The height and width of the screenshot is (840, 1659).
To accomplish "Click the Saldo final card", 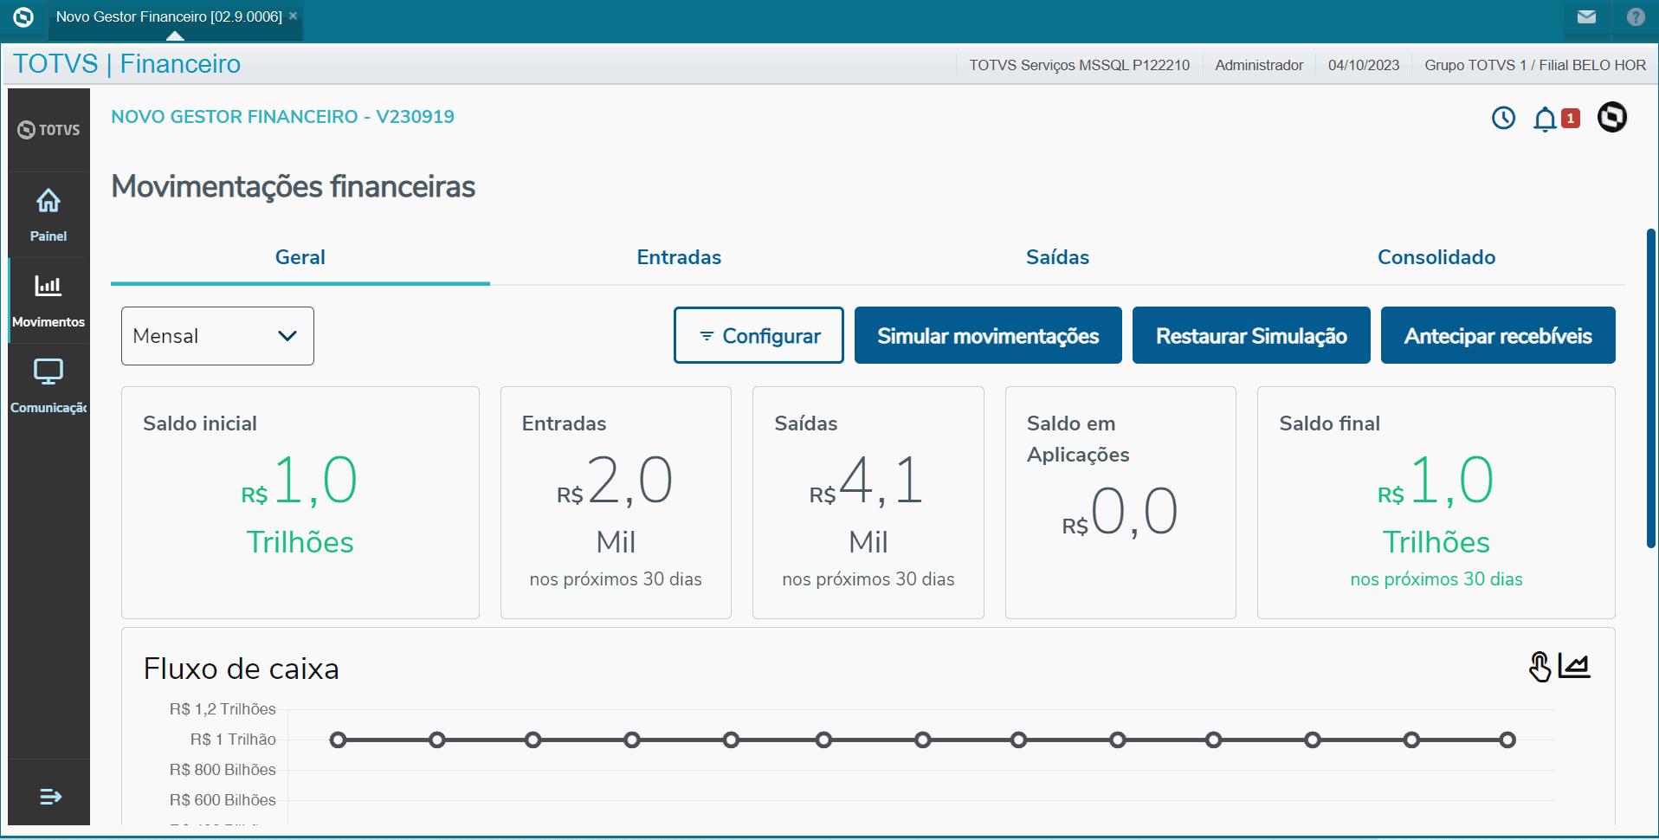I will tap(1436, 502).
